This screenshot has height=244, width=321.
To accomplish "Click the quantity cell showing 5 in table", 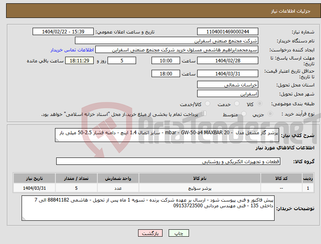I will point(76,188).
